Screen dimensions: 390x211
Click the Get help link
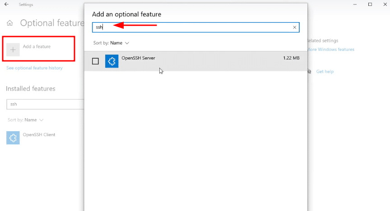click(325, 72)
